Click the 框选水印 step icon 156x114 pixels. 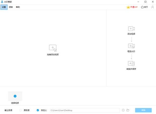point(131,46)
